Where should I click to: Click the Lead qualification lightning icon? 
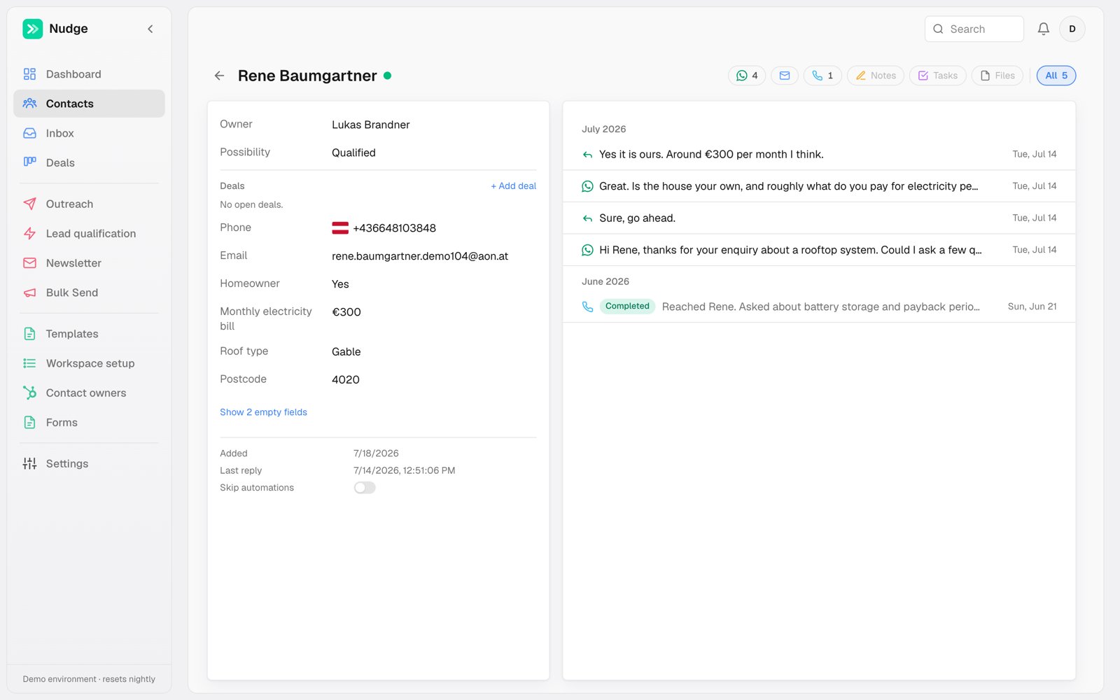29,233
